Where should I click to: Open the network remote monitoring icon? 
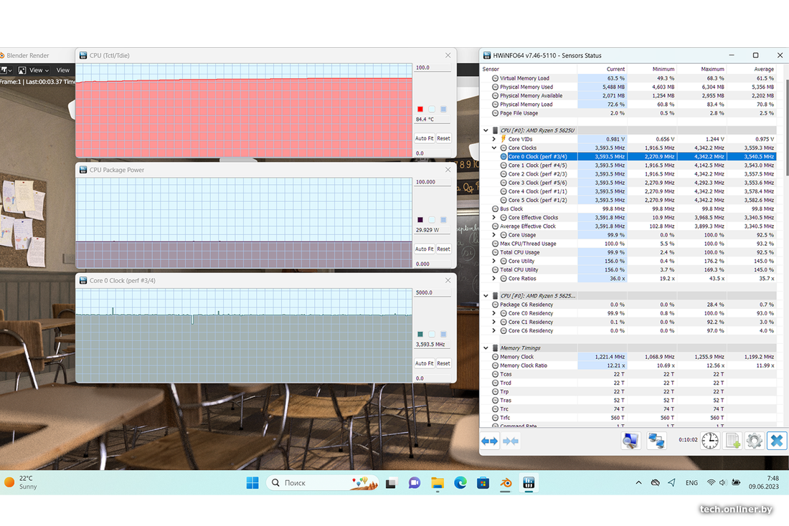click(656, 441)
